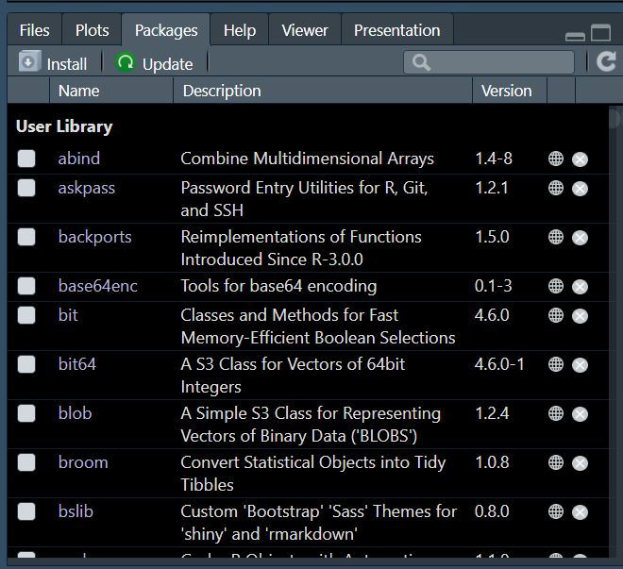Remove bslib package with its X icon
Viewport: 623px width, 569px height.
580,512
